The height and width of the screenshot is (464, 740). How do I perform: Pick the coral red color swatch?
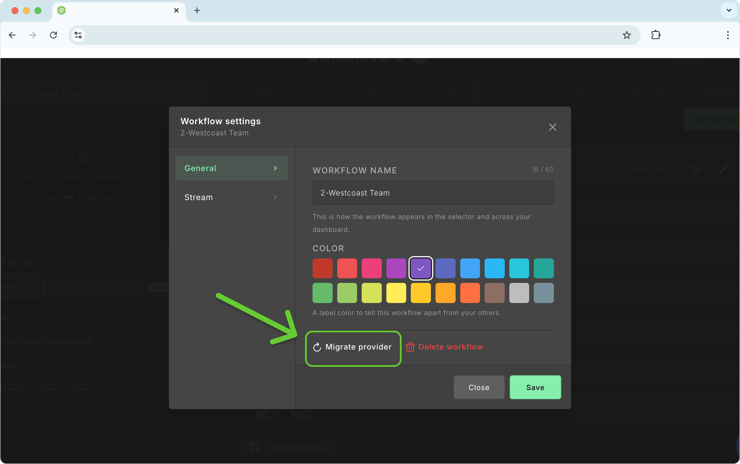click(x=347, y=268)
